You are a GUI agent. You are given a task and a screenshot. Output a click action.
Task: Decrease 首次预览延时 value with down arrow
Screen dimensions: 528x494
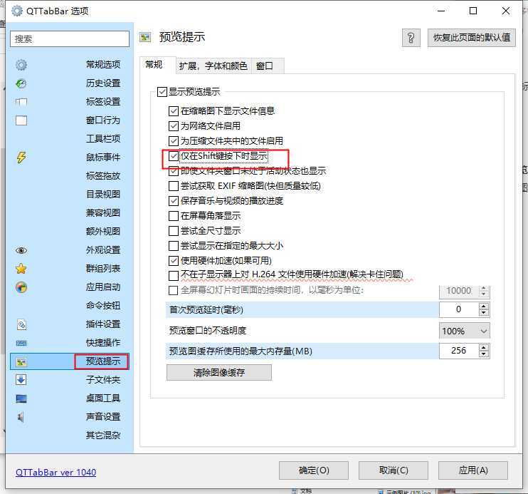pyautogui.click(x=484, y=313)
